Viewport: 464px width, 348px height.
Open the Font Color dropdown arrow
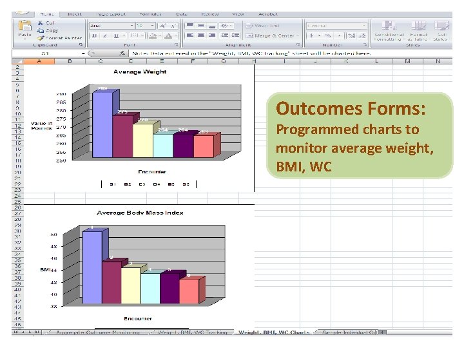point(175,36)
